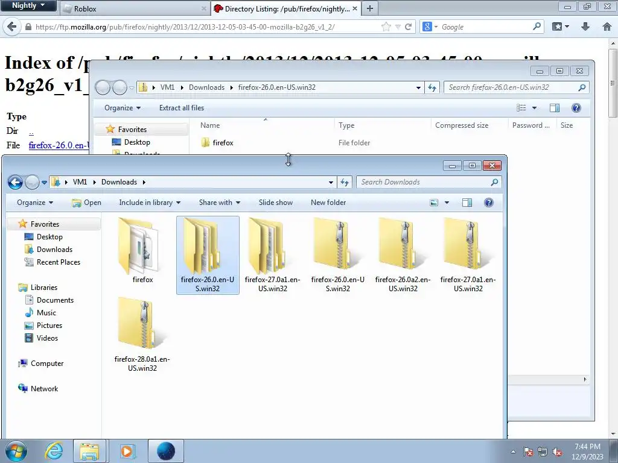Expand Organize menu in zip window
Image resolution: width=618 pixels, height=463 pixels.
[x=123, y=108]
